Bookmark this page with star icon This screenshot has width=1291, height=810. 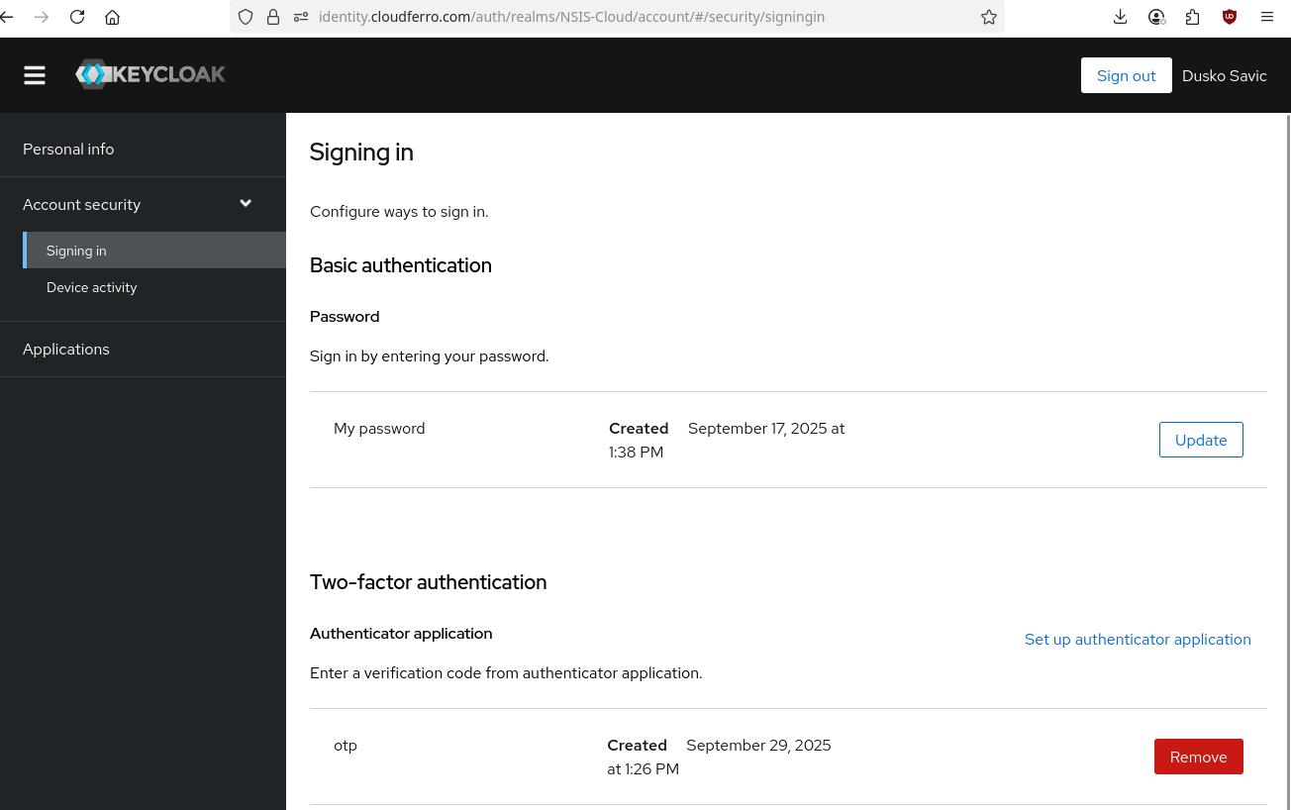pos(988,17)
